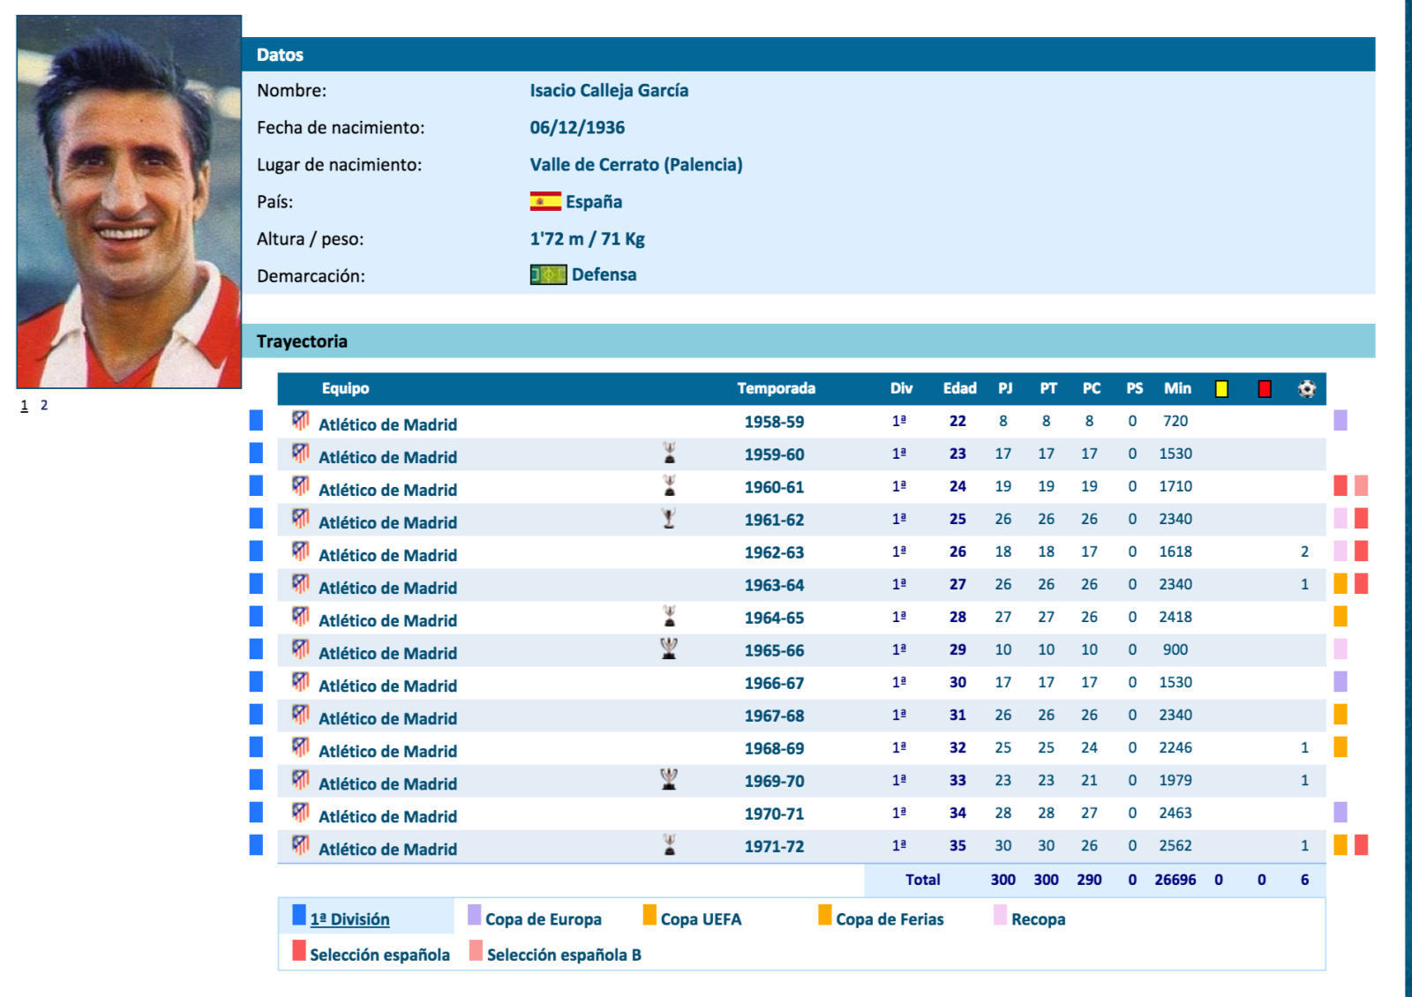1412x997 pixels.
Task: Open Atlético de Madrid link for 1969-70
Action: 387,783
